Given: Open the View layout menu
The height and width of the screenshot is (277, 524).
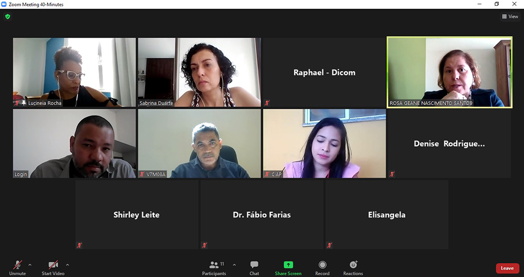Looking at the screenshot, I should [x=510, y=16].
